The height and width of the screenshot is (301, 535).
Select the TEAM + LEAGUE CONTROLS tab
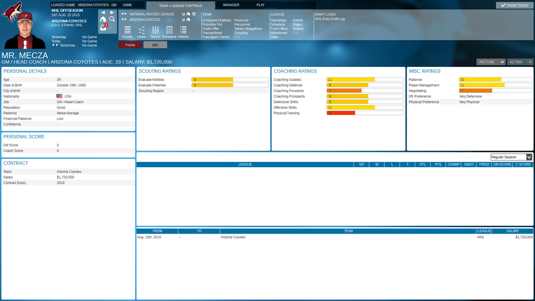[x=180, y=5]
